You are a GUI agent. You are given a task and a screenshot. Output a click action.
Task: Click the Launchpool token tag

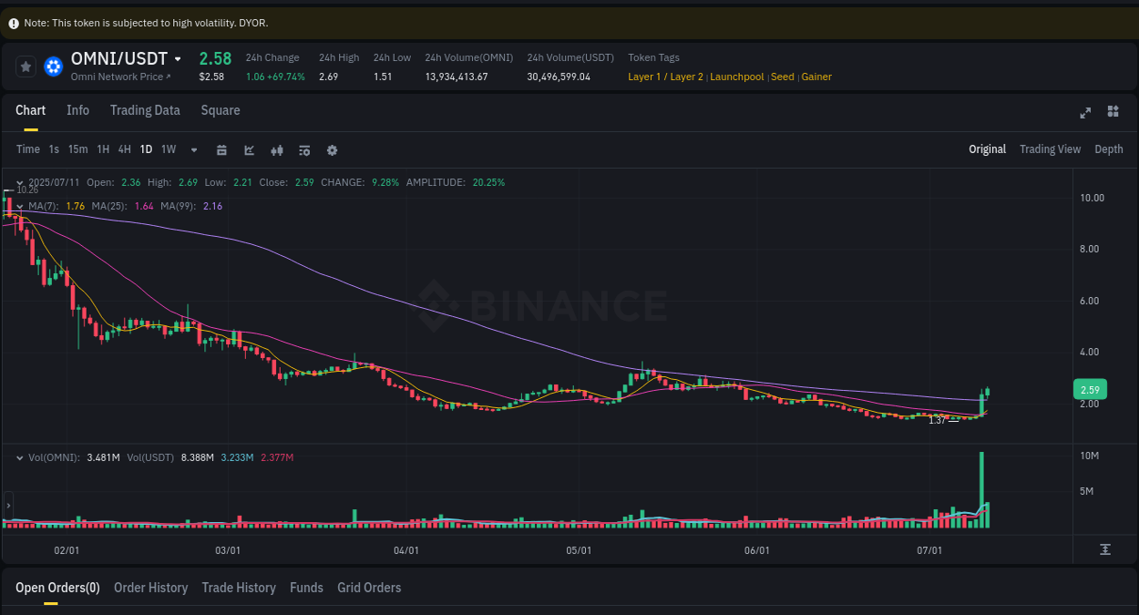(x=736, y=77)
